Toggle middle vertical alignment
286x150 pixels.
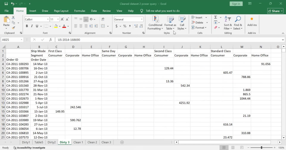point(81,19)
